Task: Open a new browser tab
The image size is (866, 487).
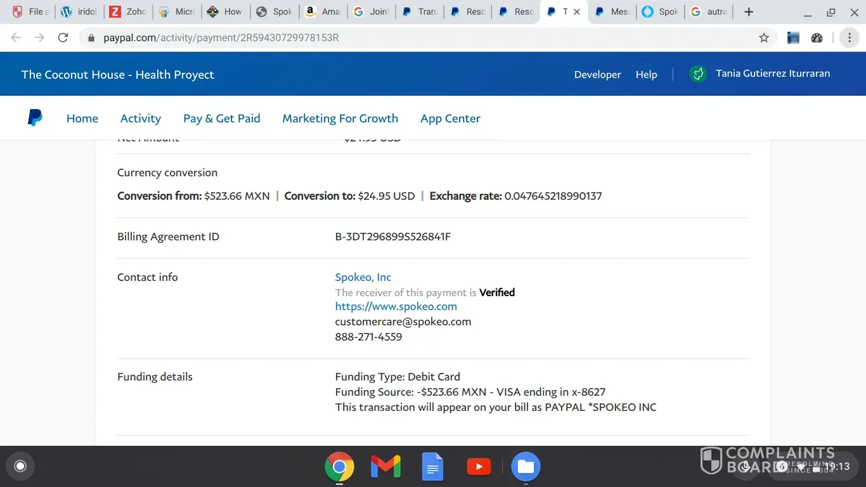Action: click(x=749, y=11)
